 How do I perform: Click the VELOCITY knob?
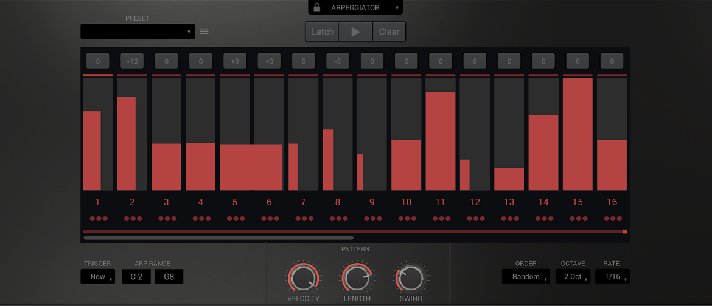pyautogui.click(x=303, y=278)
